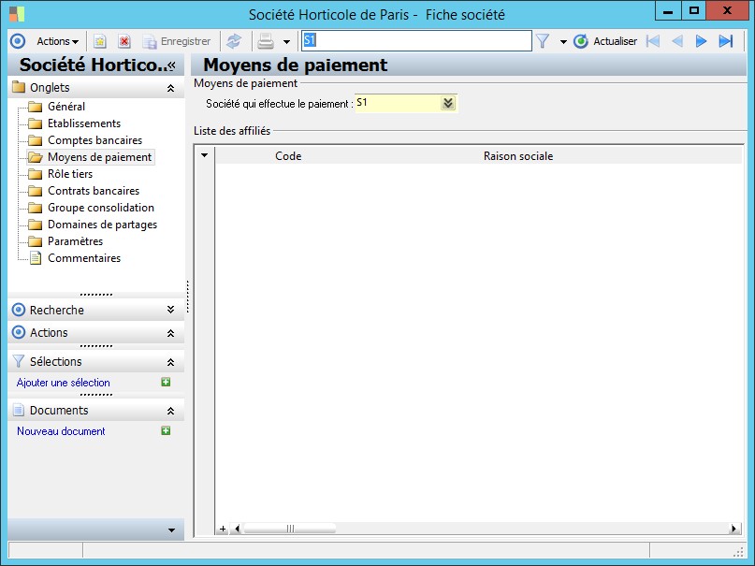The width and height of the screenshot is (755, 566).
Task: Open the Commentaires tab
Action: [84, 258]
